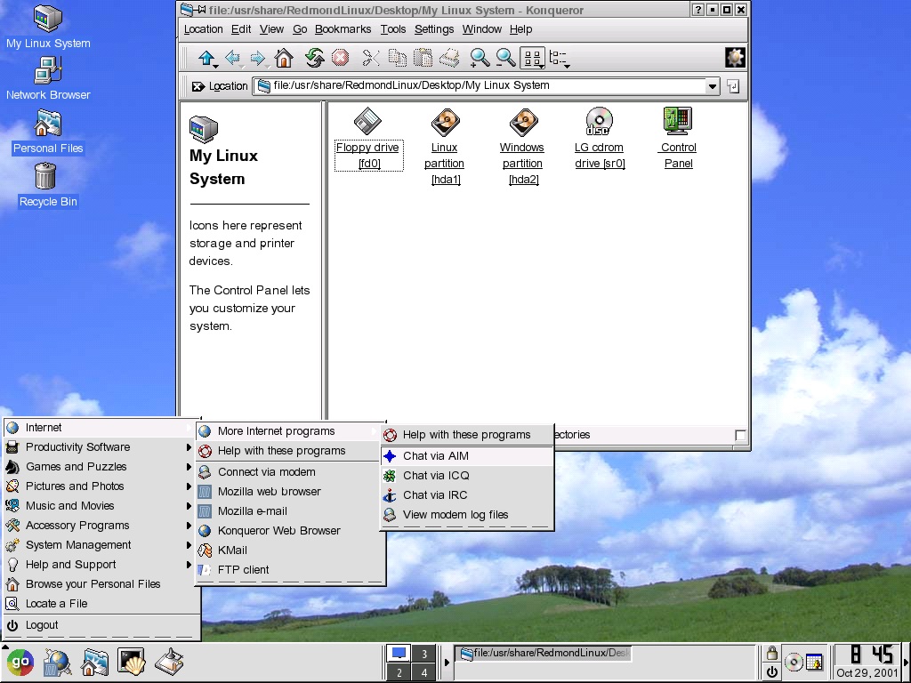Open My Linux System desktop icon
The width and height of the screenshot is (911, 683).
[48, 28]
